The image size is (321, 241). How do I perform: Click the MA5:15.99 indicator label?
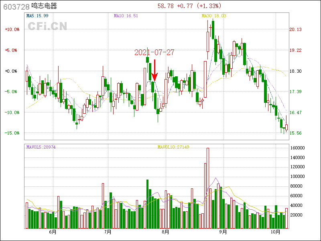[37, 16]
